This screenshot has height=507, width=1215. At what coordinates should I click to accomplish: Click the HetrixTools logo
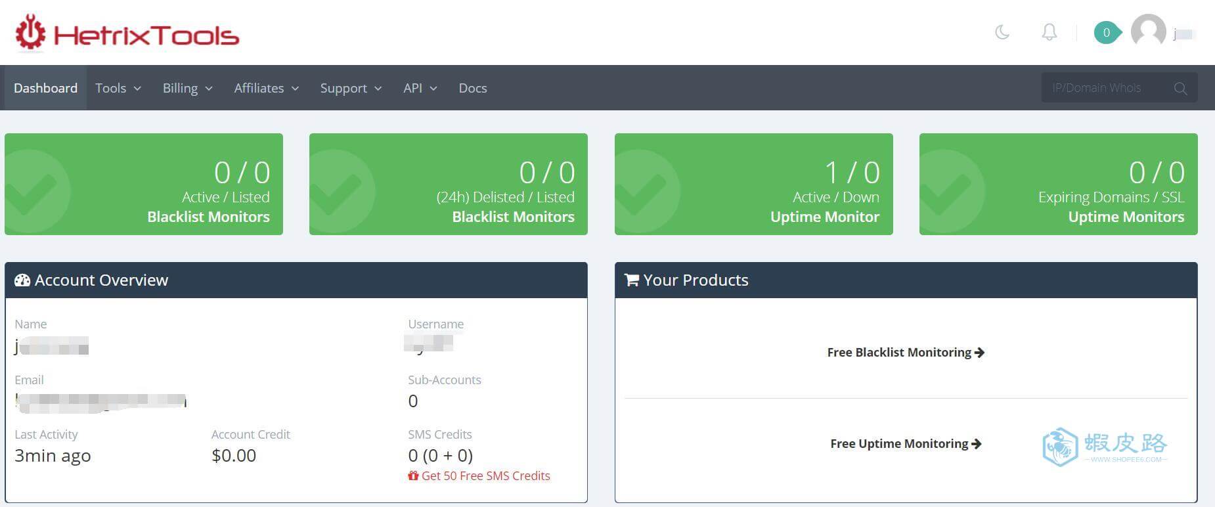(x=127, y=33)
